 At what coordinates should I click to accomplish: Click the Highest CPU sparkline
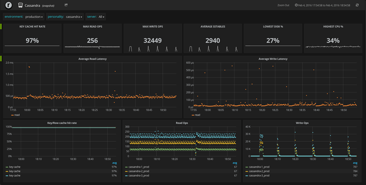(333, 47)
